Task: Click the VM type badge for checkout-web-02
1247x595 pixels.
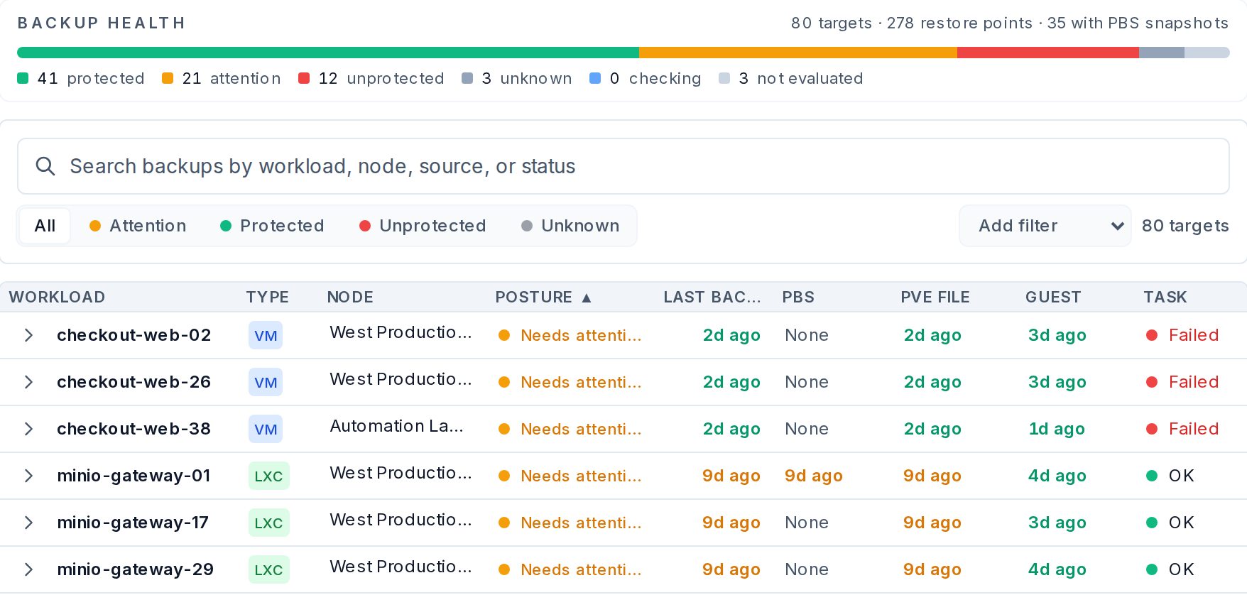Action: (x=266, y=335)
